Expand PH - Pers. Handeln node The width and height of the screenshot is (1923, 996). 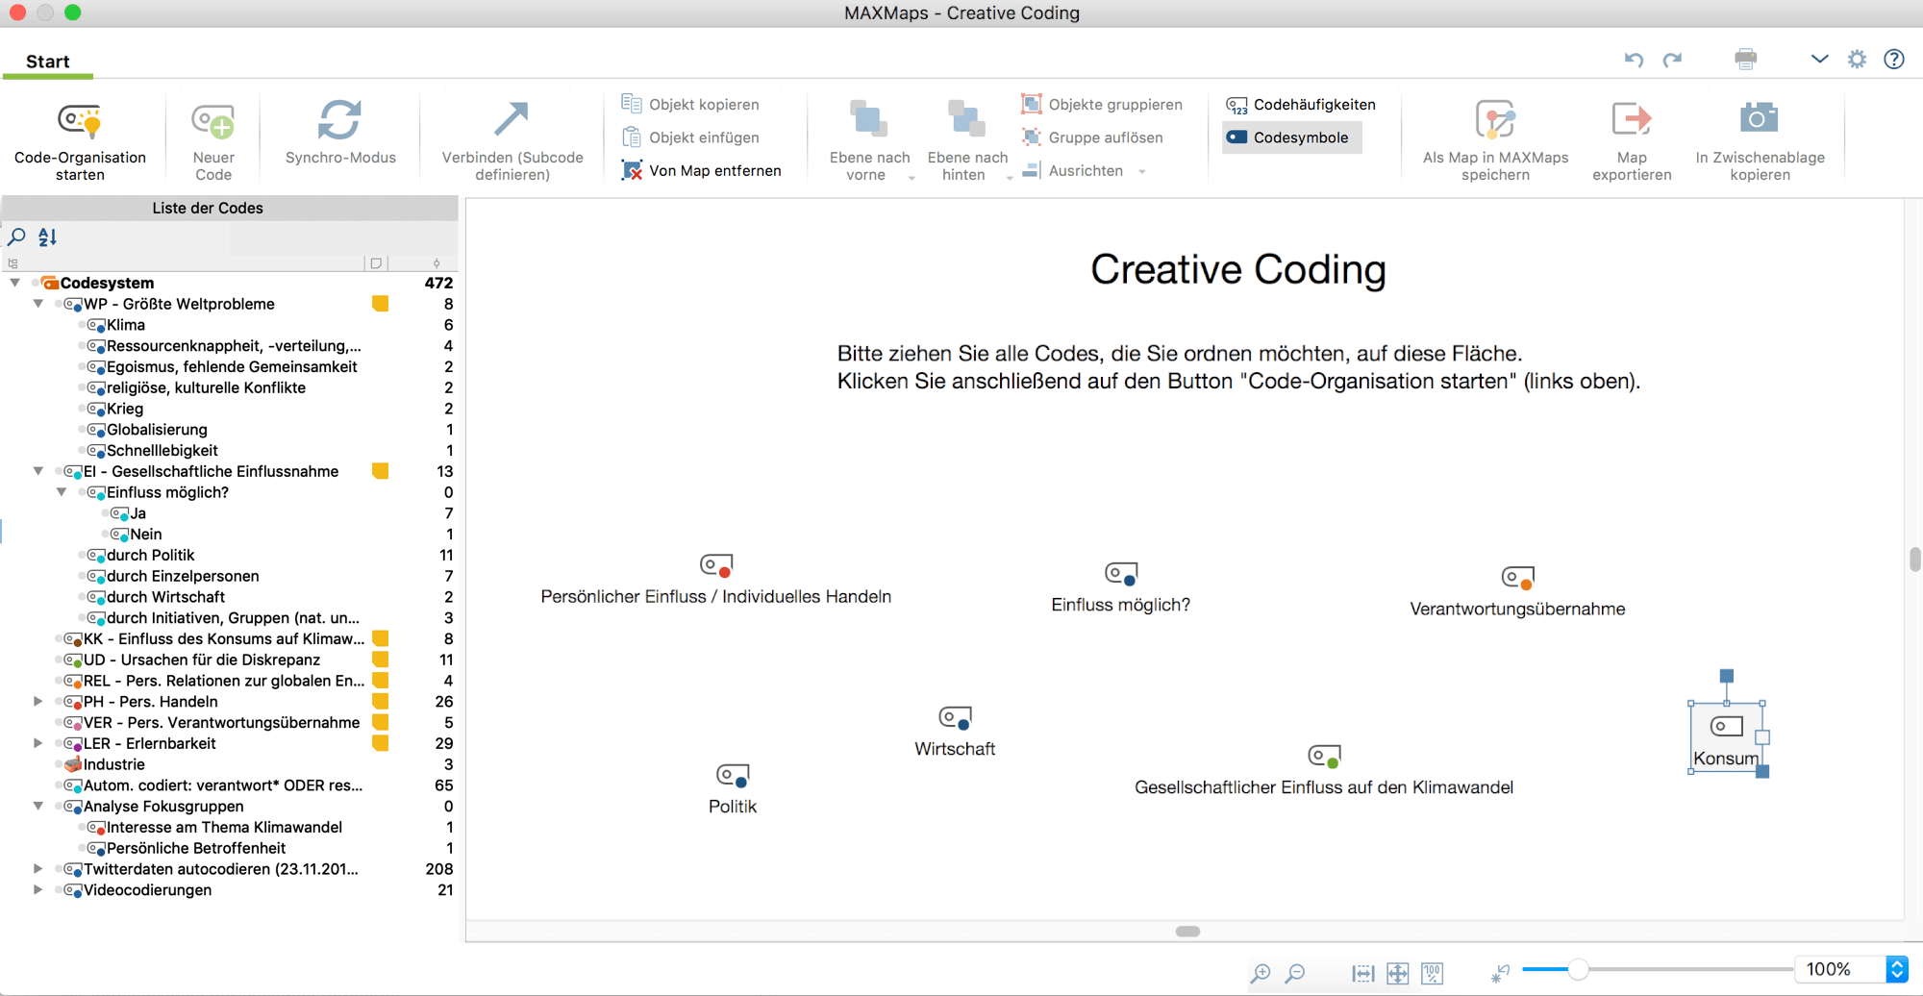(38, 702)
